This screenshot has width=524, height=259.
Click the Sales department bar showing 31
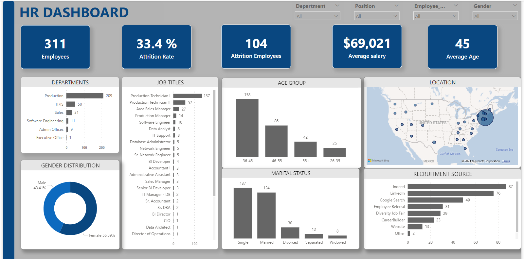[x=69, y=112]
